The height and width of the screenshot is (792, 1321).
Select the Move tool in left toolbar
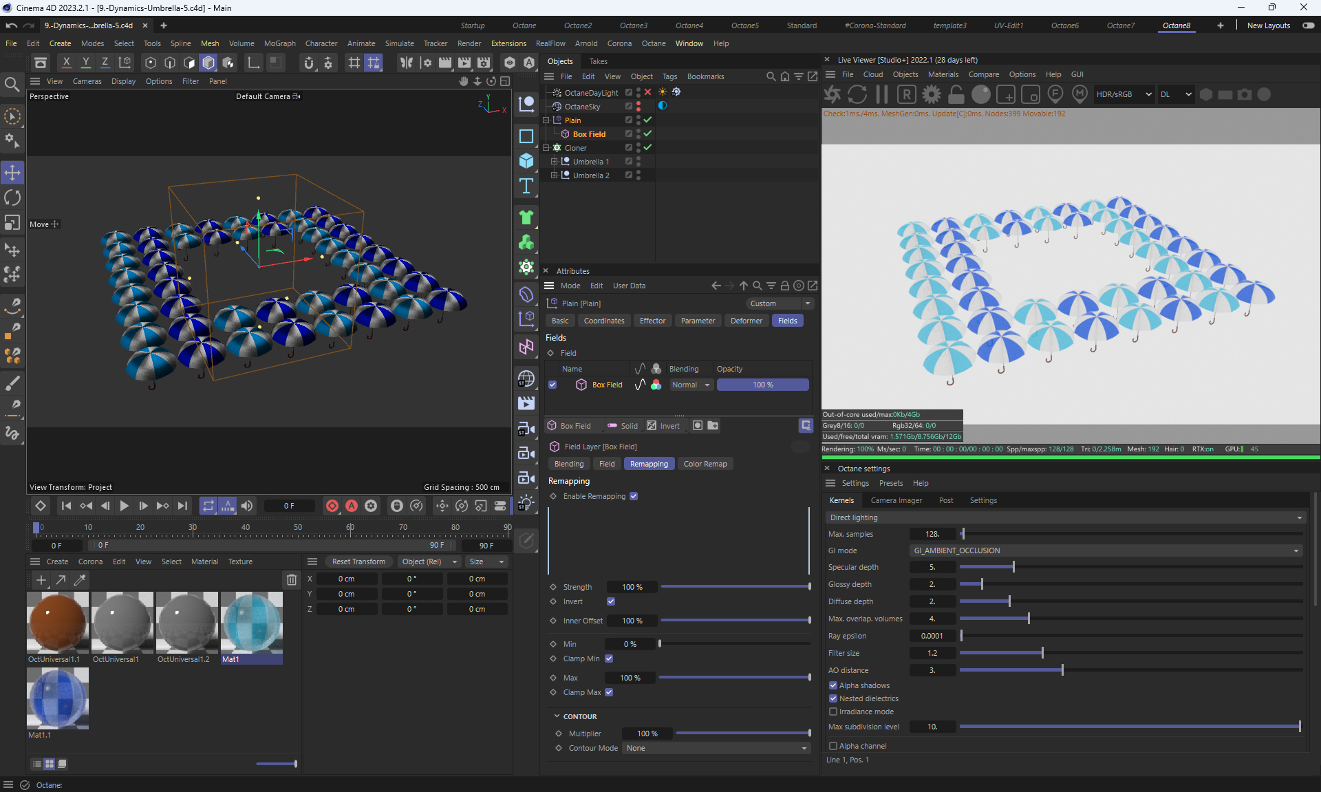(12, 173)
